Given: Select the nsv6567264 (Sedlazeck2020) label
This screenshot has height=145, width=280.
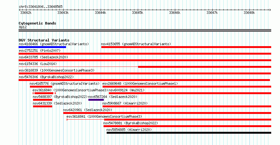Looking at the screenshot, I should coord(113,97).
